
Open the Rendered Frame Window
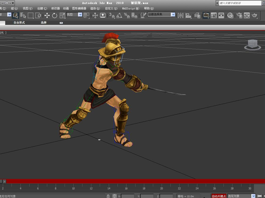click(x=247, y=16)
